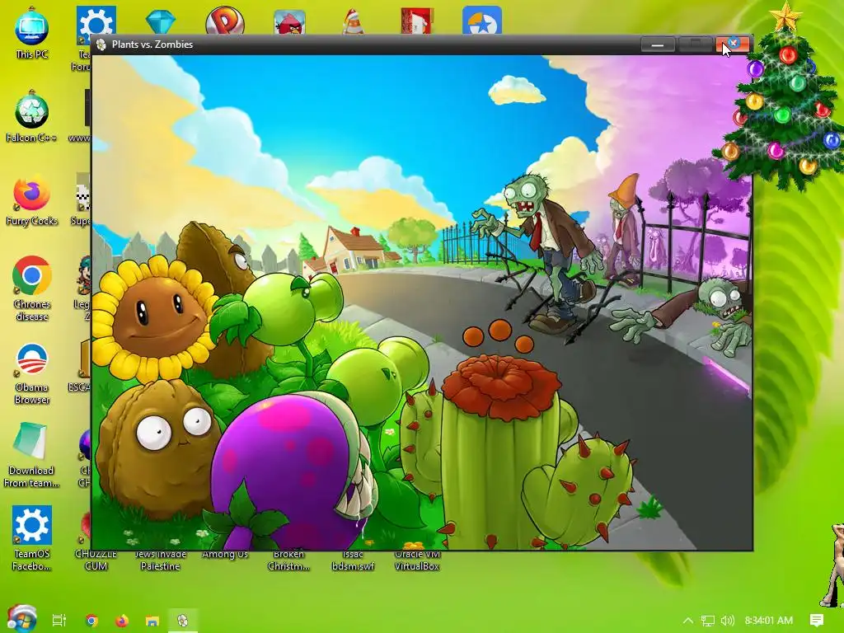This screenshot has height=633, width=844.
Task: Select the orange P ball icon
Action: tap(225, 21)
